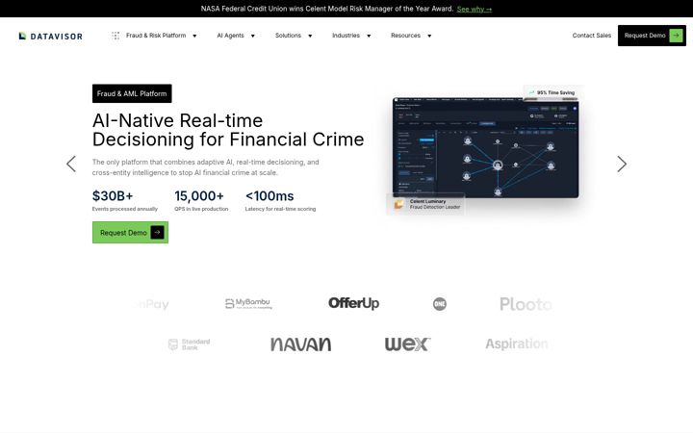
Task: Click the ONE circular logo
Action: pyautogui.click(x=439, y=304)
